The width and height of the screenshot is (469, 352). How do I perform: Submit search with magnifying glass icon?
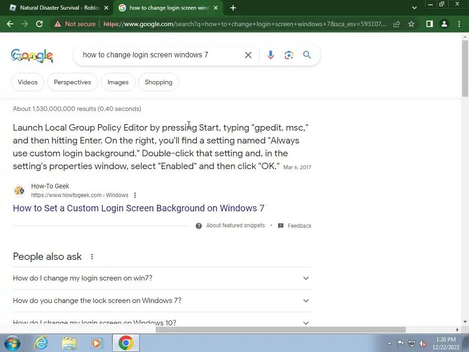click(307, 55)
